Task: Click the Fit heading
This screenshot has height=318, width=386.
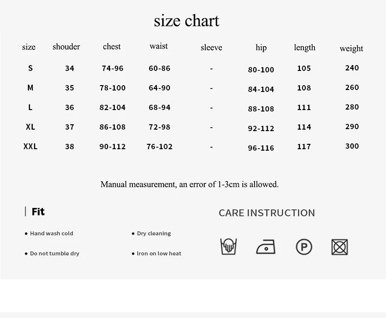Action: 38,212
